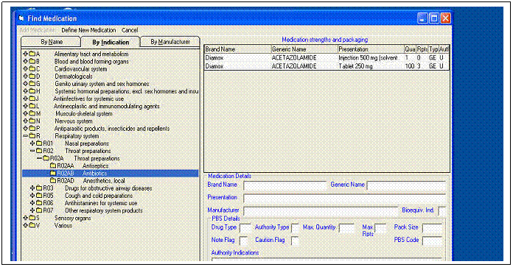Image resolution: width=513 pixels, height=267 pixels.
Task: Sort by the Brand Name column header
Action: click(x=237, y=49)
